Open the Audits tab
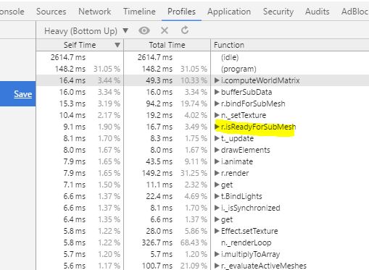 tap(318, 12)
